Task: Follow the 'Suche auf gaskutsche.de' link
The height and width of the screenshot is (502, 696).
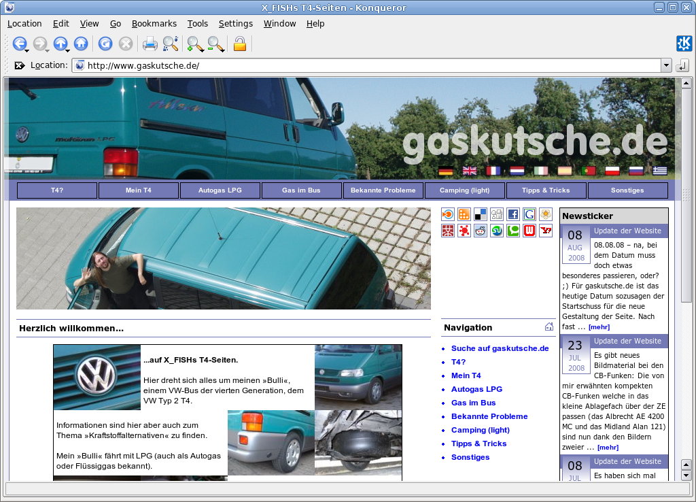Action: click(500, 348)
